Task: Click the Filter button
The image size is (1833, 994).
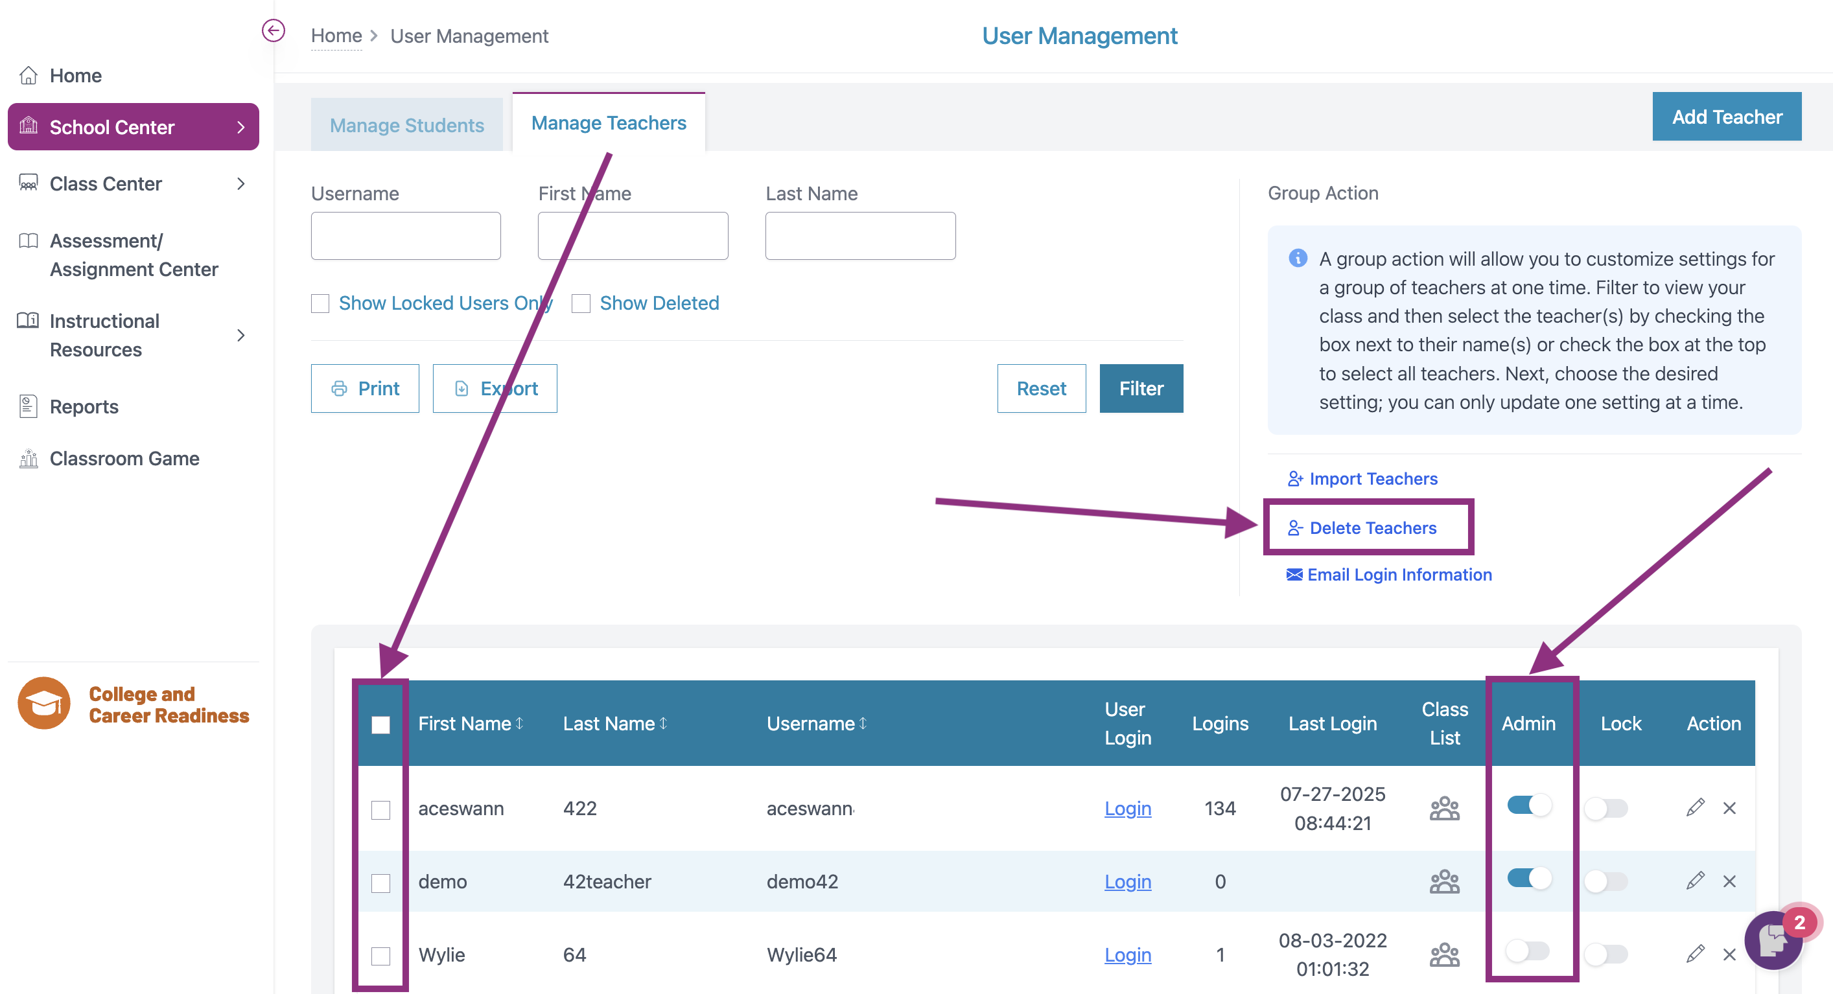Action: pos(1141,389)
